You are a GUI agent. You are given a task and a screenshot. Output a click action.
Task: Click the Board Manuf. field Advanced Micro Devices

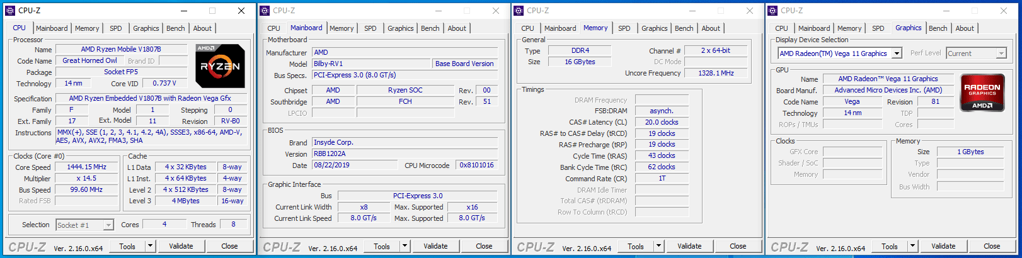click(888, 90)
